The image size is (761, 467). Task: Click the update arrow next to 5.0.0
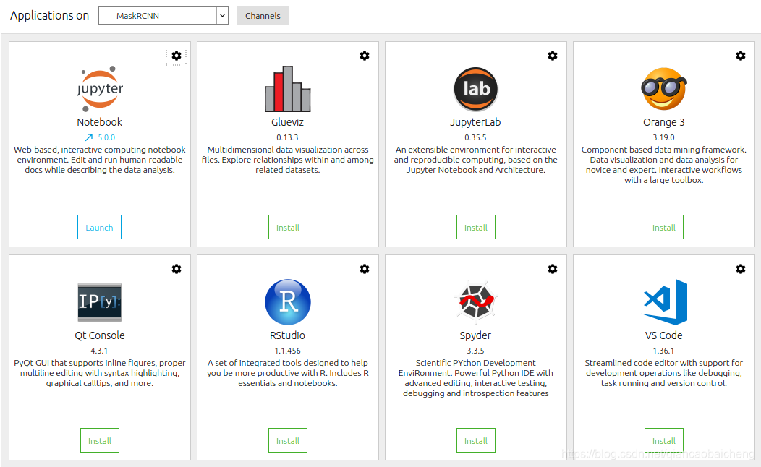tap(89, 137)
